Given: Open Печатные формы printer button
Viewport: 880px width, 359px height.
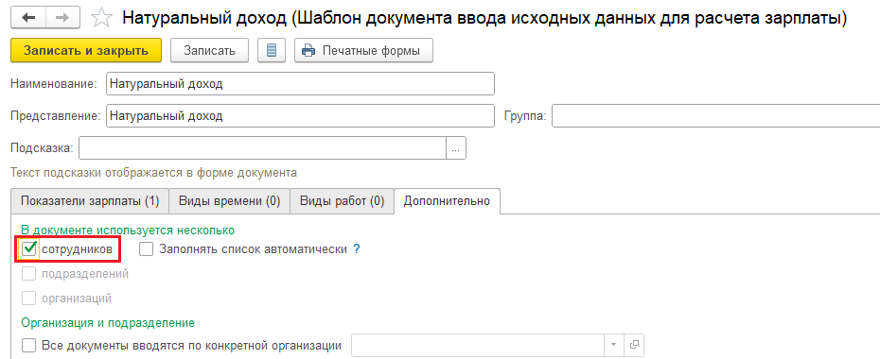Looking at the screenshot, I should click(363, 50).
